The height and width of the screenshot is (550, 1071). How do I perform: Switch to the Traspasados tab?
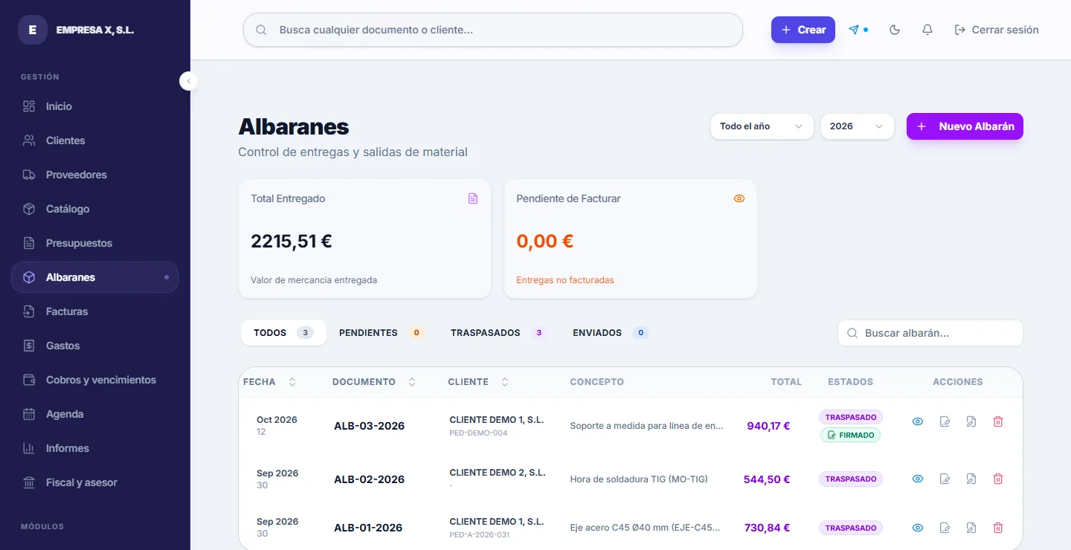498,333
